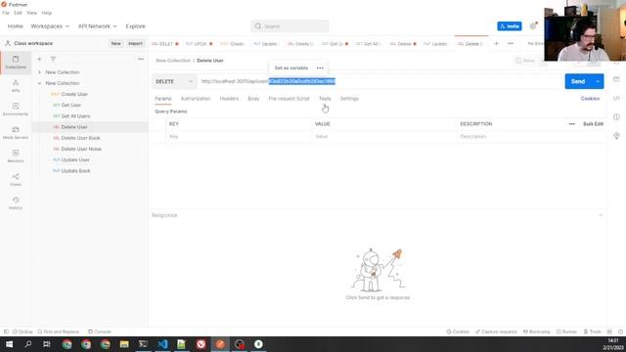Click the New button in the workspace header

(115, 43)
